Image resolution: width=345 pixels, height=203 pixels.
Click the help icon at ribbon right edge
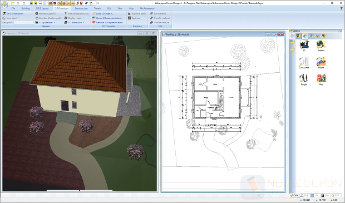pos(342,8)
